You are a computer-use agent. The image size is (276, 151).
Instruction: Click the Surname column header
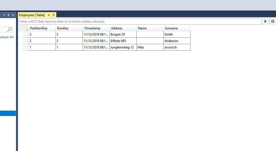(177, 28)
